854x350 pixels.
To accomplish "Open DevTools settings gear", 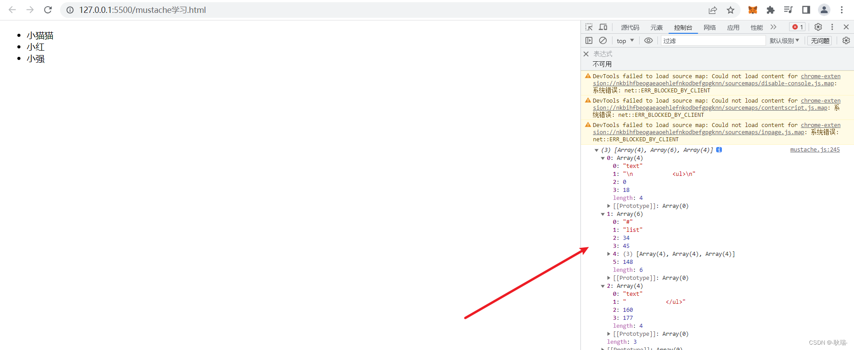I will [818, 27].
